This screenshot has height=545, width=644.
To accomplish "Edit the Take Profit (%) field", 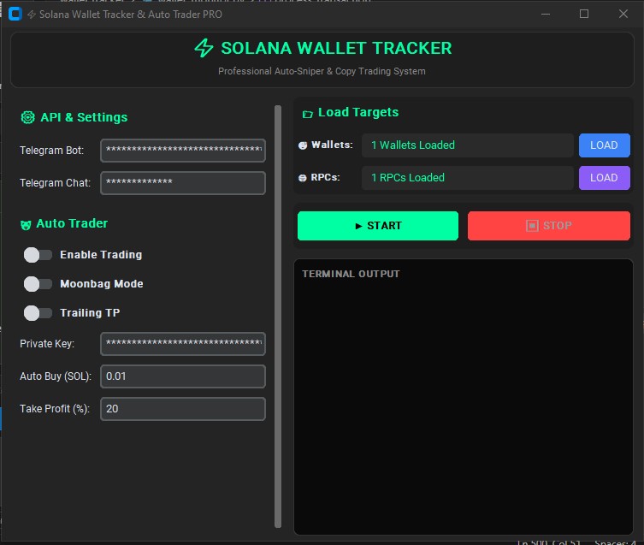I will [183, 409].
